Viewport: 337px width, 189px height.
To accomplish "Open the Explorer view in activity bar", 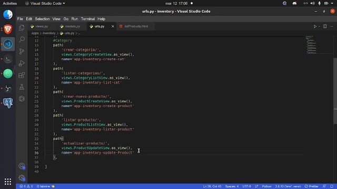I will (22, 28).
